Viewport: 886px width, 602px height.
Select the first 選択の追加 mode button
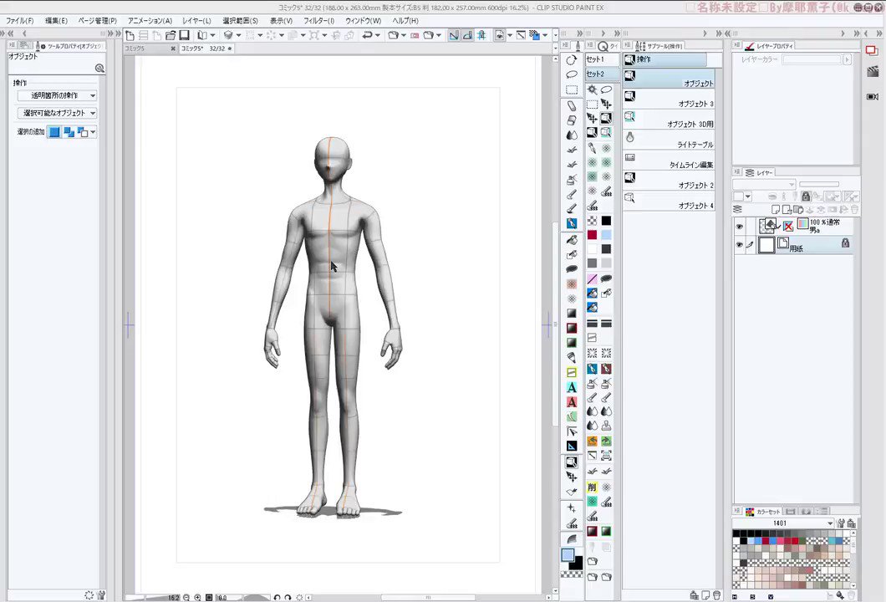[54, 132]
